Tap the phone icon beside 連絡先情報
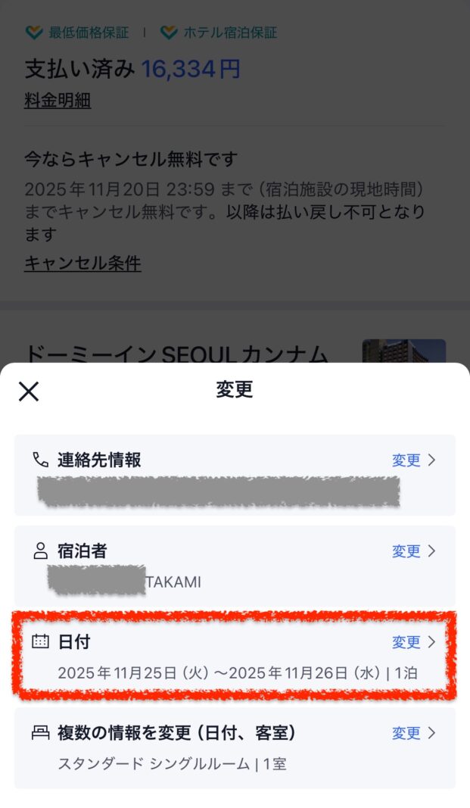Viewport: 470px width, 808px height. click(40, 459)
